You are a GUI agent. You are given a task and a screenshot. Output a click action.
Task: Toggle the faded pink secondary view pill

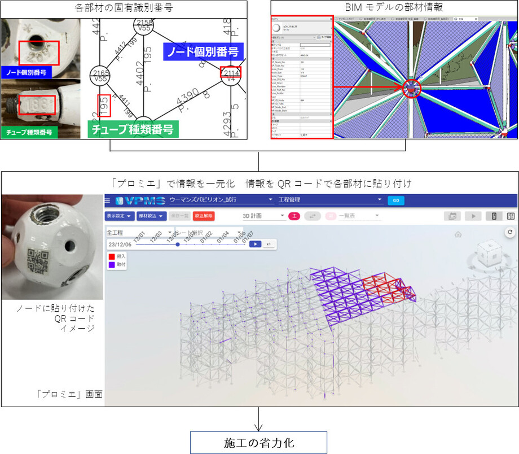(331, 216)
